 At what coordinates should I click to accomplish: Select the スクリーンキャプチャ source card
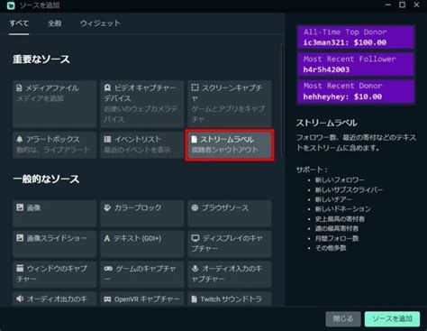(230, 104)
